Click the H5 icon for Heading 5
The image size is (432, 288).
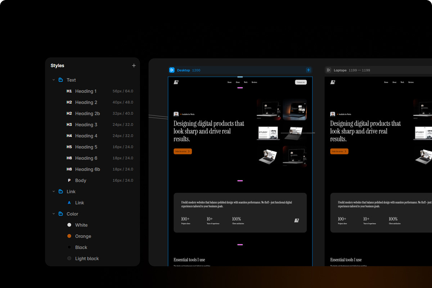tap(69, 147)
